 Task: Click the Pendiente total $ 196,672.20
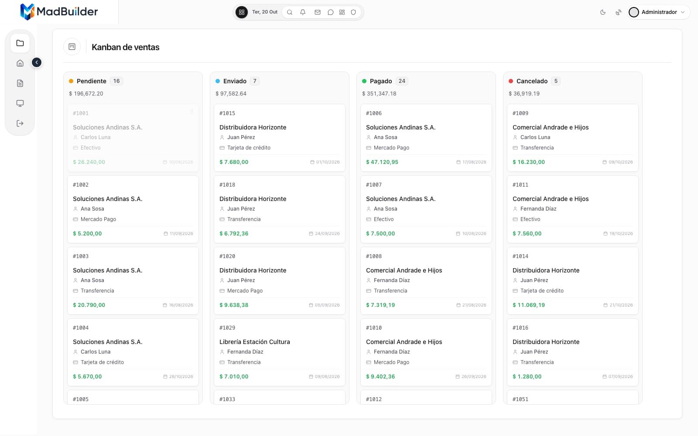(86, 94)
